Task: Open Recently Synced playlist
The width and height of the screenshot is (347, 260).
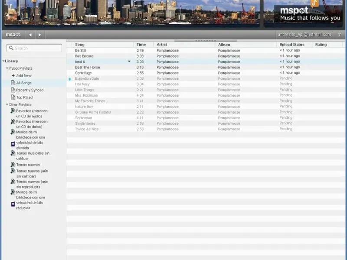Action: [29, 90]
